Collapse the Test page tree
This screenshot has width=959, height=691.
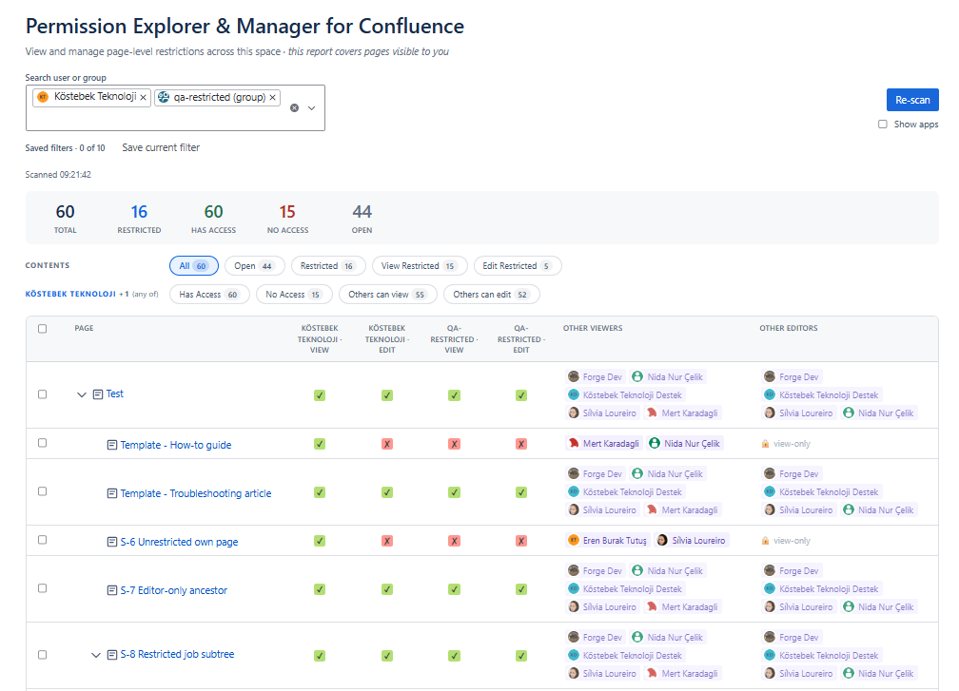pyautogui.click(x=82, y=394)
